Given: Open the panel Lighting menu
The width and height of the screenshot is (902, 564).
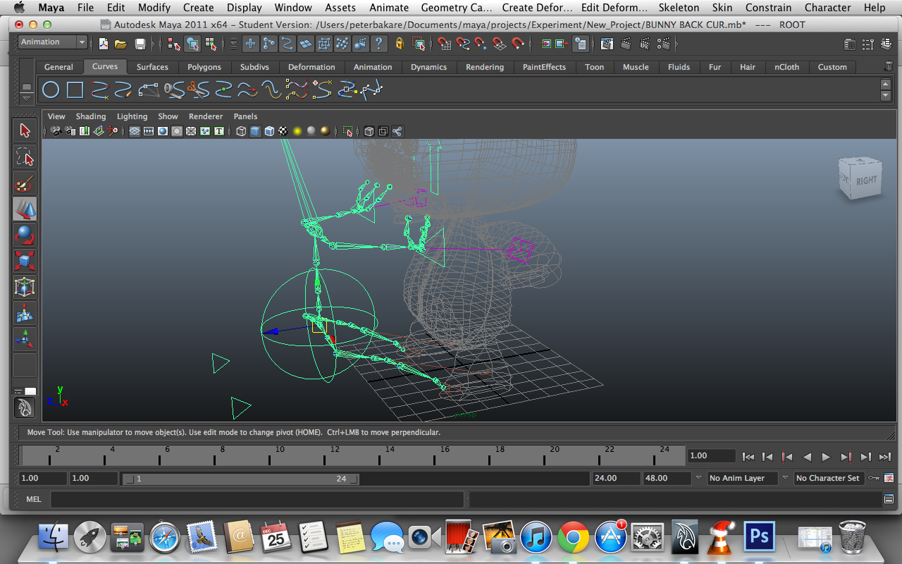Looking at the screenshot, I should click(132, 116).
